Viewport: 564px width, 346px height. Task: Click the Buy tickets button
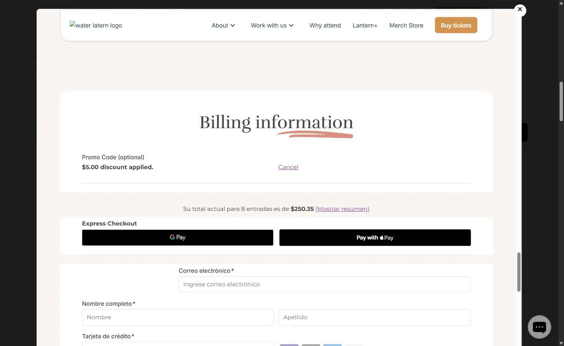click(x=456, y=25)
